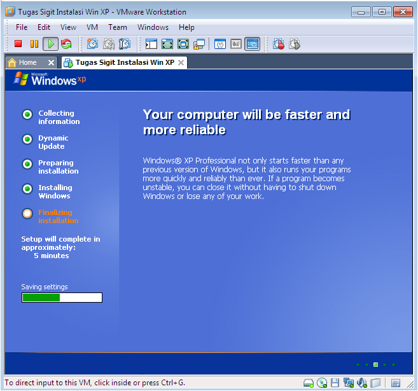Screen dimensions: 418x391
Task: Click the USB controller status icon
Action: 375,383
